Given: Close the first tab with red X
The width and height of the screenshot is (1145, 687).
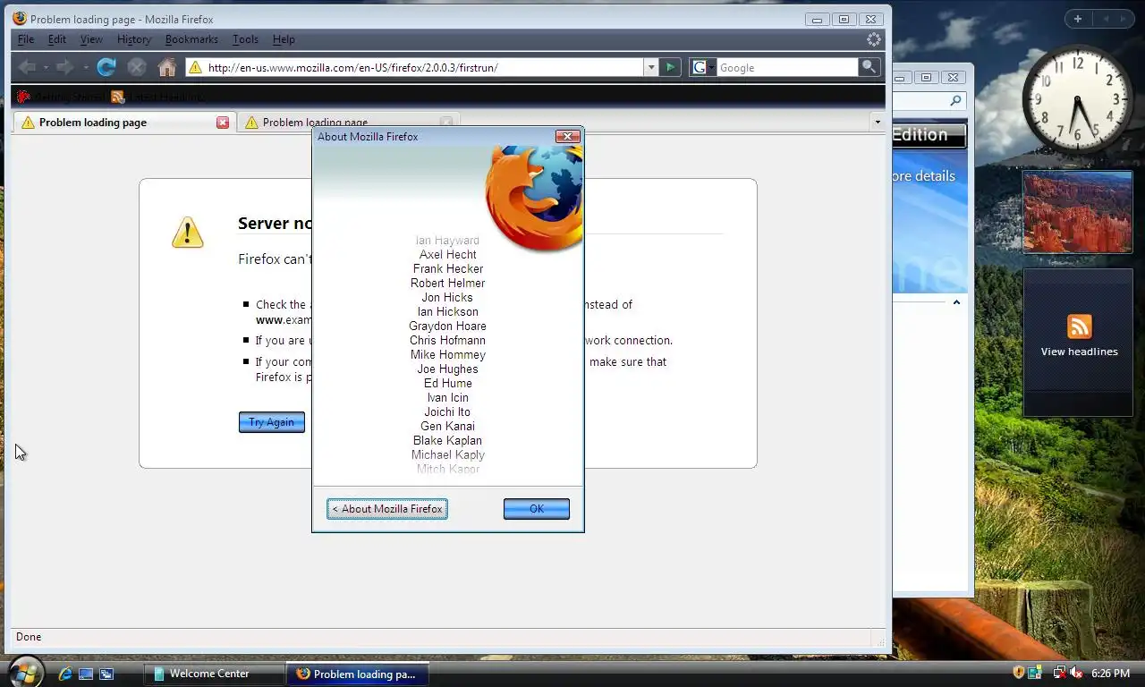Looking at the screenshot, I should (223, 123).
